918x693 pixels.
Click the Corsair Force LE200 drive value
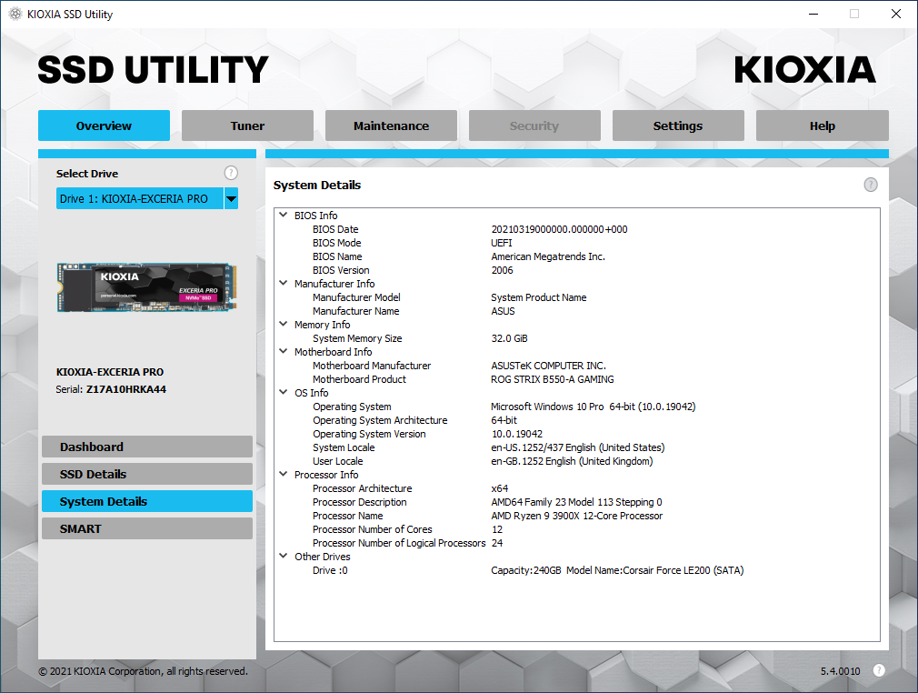pos(617,570)
